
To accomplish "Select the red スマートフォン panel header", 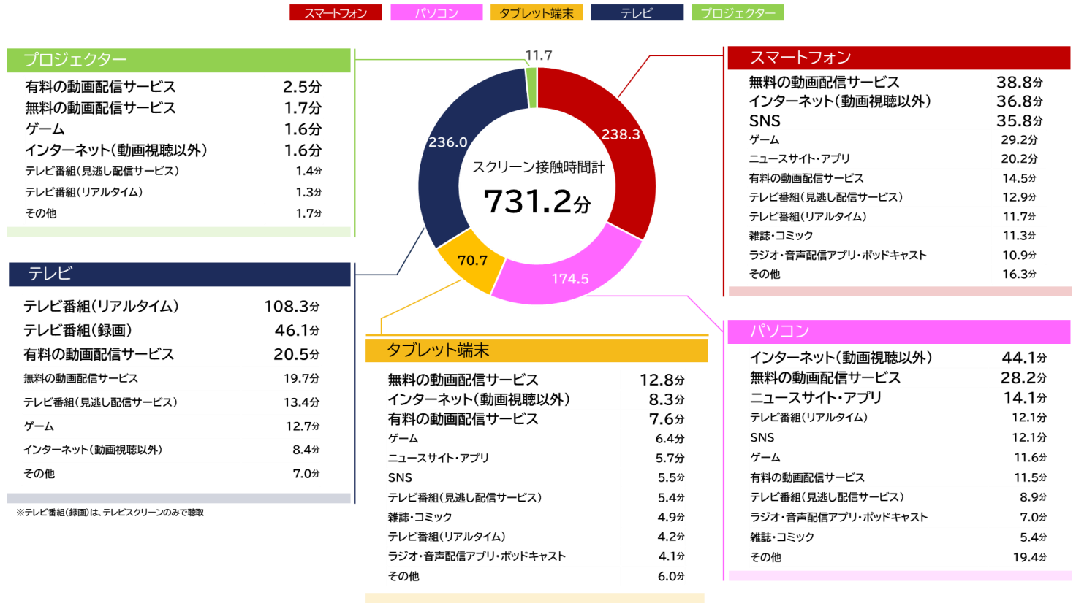I will pos(899,58).
